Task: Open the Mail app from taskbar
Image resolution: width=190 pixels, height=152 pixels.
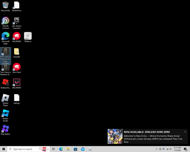Action: [x=83, y=149]
